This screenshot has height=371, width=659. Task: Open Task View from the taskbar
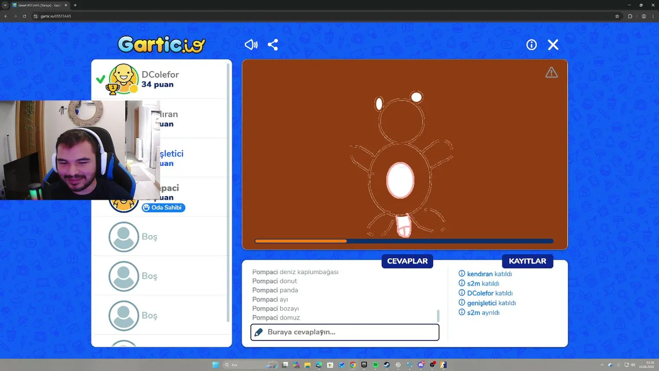285,365
